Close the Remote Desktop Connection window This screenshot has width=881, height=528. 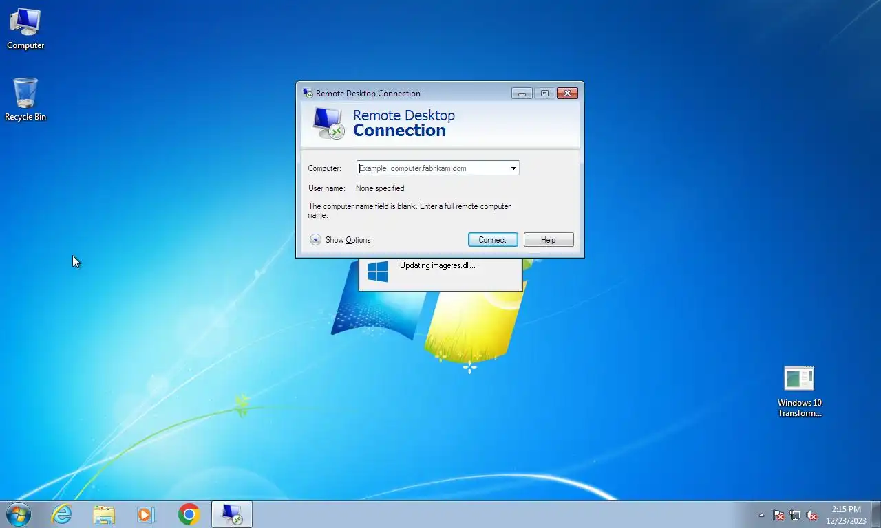pyautogui.click(x=567, y=93)
